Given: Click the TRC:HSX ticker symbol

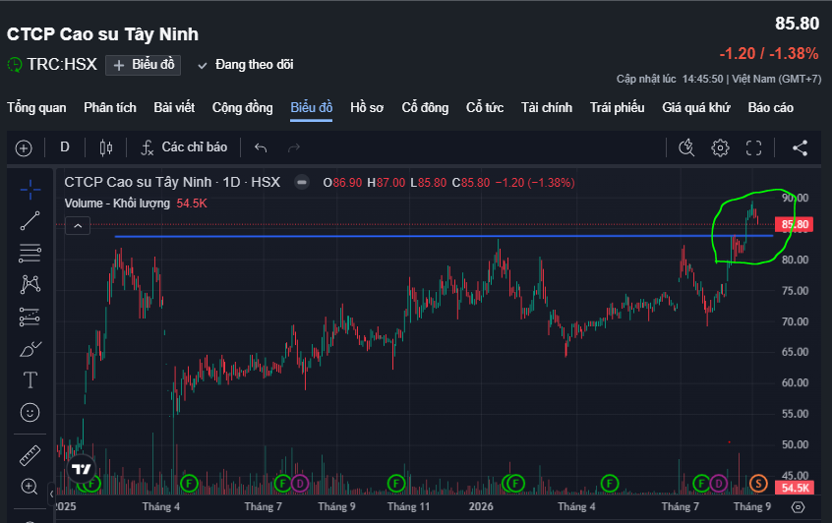Looking at the screenshot, I should 62,65.
